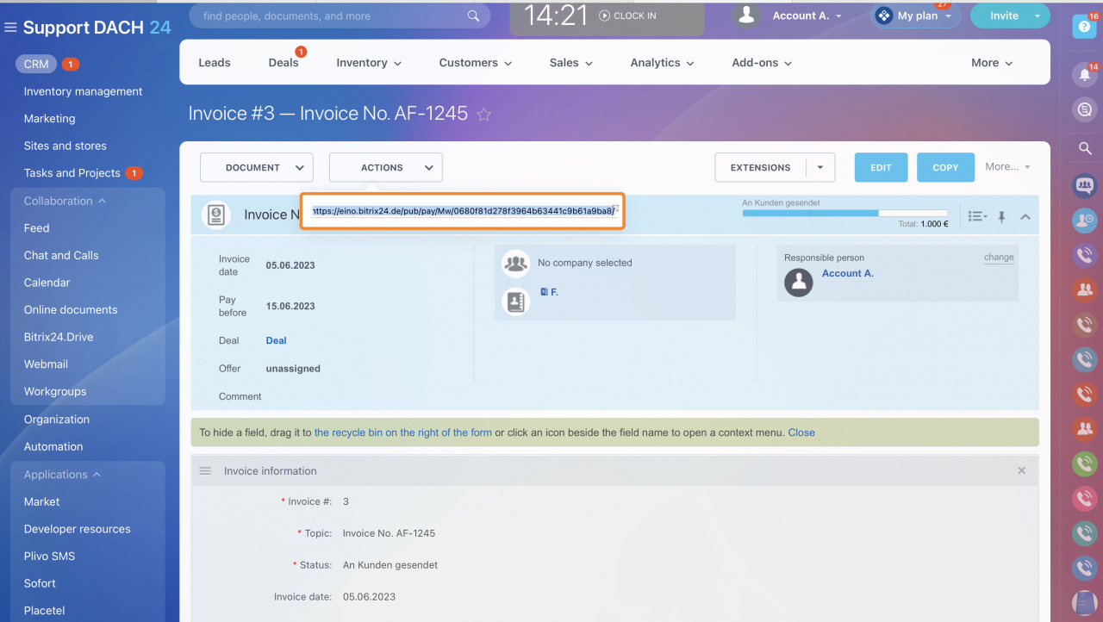Screen dimensions: 1103x622
Task: Click the list view icon near the progress bar
Action: click(976, 217)
